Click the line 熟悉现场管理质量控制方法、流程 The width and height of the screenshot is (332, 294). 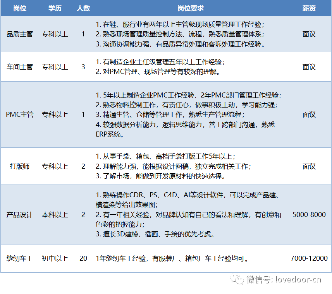pyautogui.click(x=180, y=34)
